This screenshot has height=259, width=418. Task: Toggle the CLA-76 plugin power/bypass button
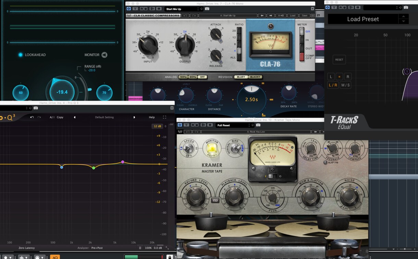pos(129,9)
